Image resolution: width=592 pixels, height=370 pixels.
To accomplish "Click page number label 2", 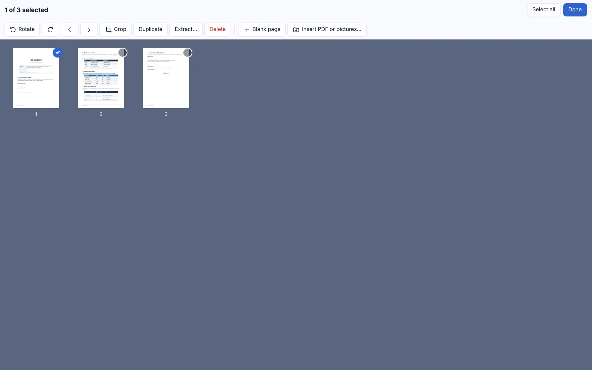I will click(101, 114).
